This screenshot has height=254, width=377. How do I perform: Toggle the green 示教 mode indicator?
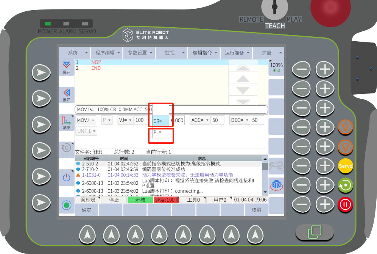140,200
